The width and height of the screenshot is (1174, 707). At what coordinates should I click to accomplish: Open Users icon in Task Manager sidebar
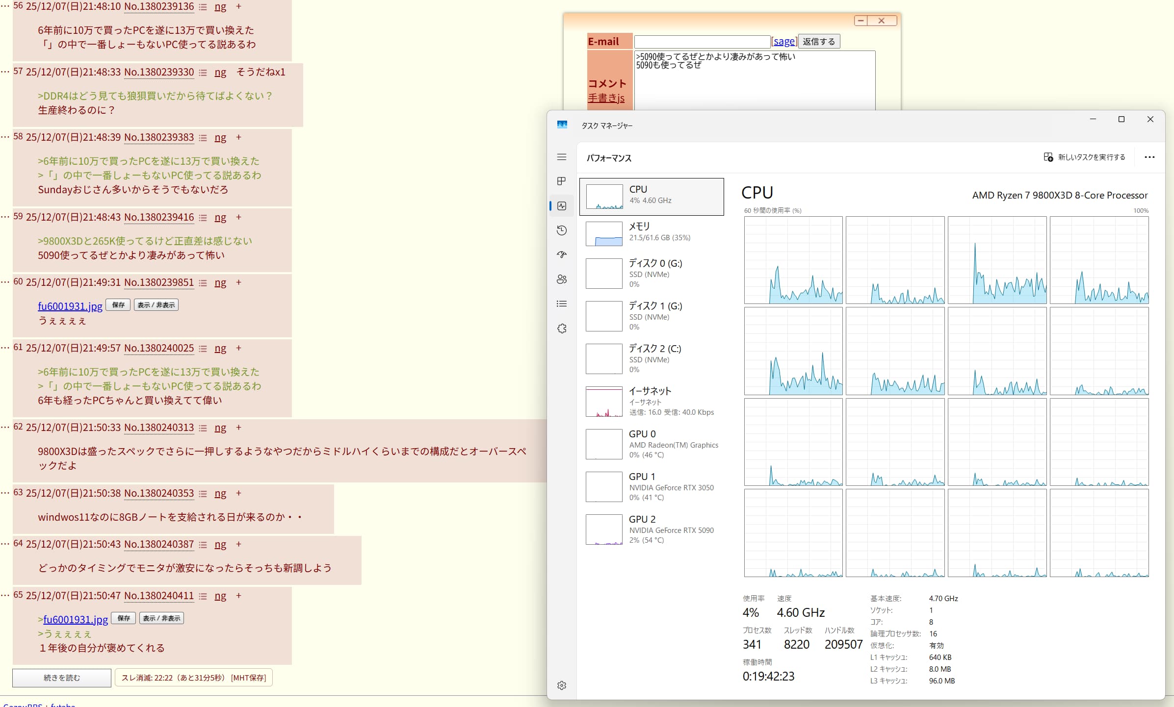click(562, 279)
